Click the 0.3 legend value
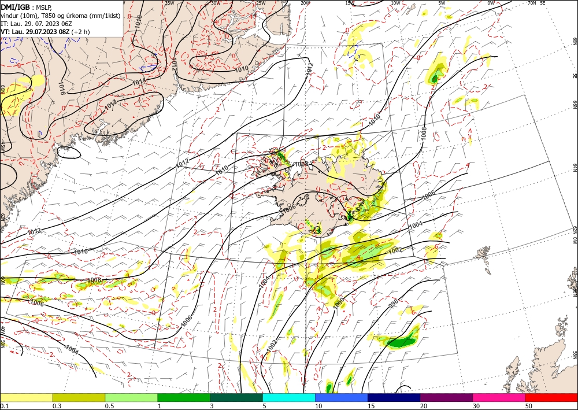This screenshot has width=578, height=410. coord(57,405)
